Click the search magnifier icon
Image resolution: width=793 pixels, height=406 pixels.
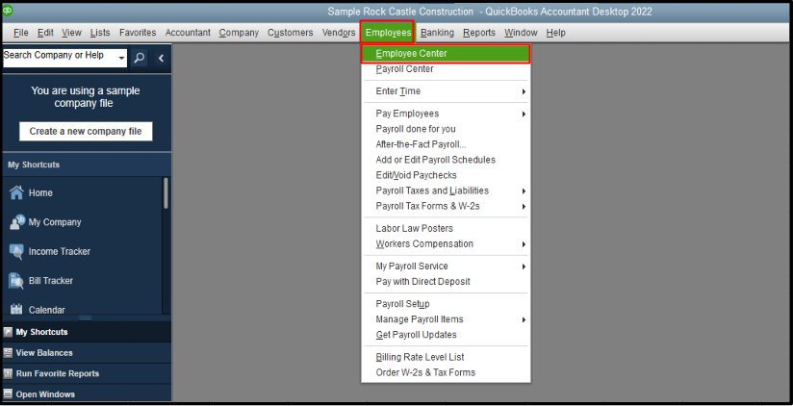140,58
